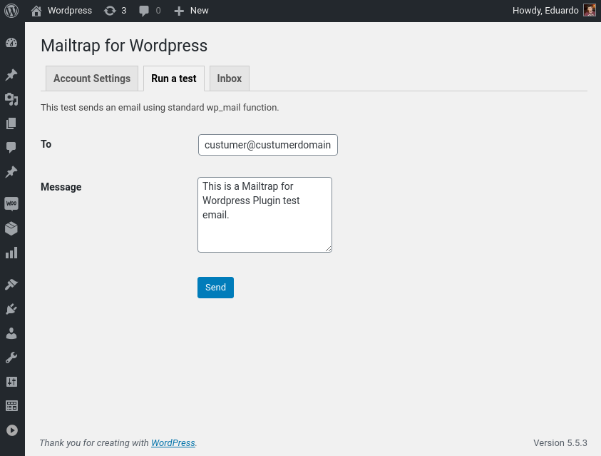Viewport: 601px width, 456px height.
Task: Grab the Message textarea resize handle
Action: [329, 249]
